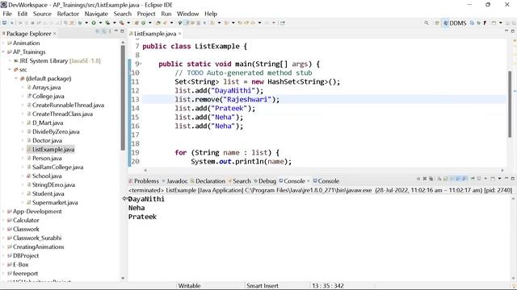This screenshot has width=517, height=290.
Task: Toggle code folding on main method line 9
Action: 141,64
